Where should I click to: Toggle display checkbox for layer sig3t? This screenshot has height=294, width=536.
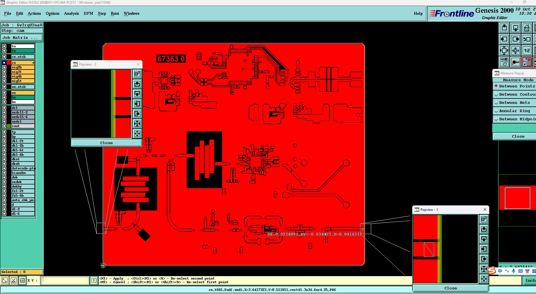click(x=4, y=72)
